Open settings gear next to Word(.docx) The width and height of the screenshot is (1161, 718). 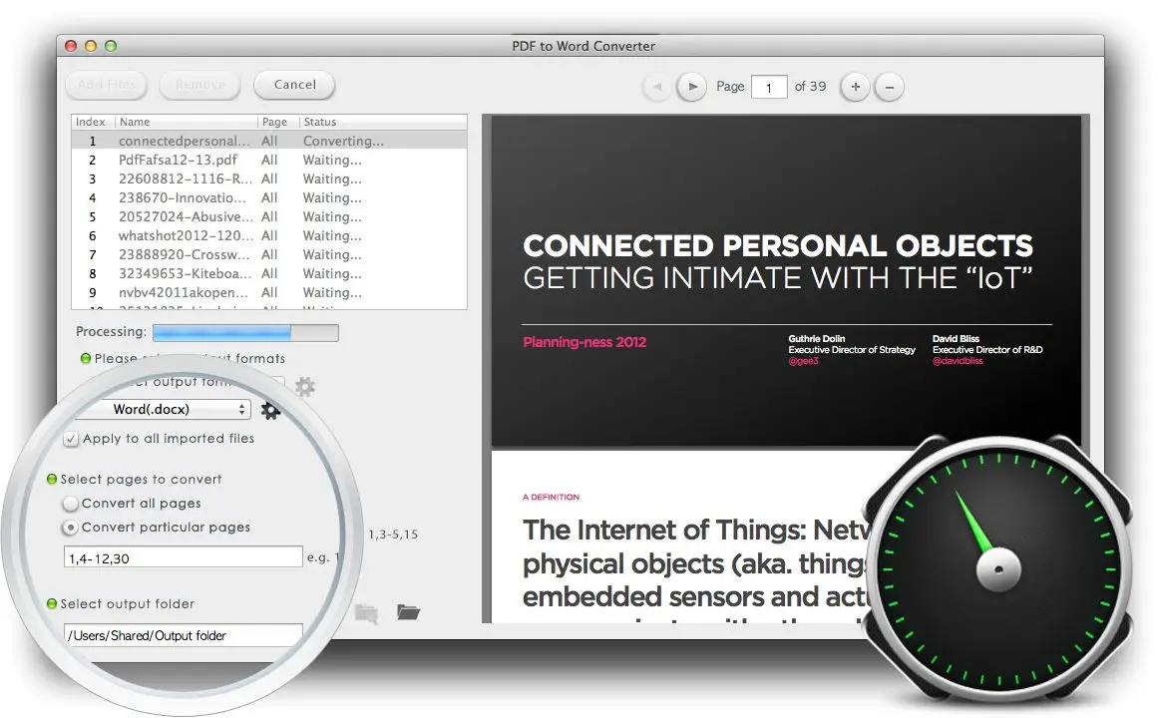coord(270,411)
